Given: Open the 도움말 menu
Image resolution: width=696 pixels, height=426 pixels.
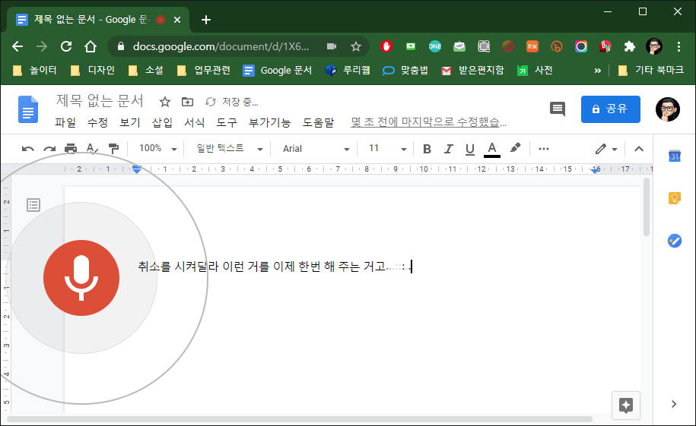Looking at the screenshot, I should (x=318, y=122).
